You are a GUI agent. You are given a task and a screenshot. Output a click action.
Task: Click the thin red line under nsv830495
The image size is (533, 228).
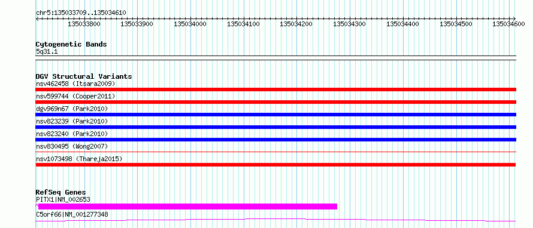pyautogui.click(x=276, y=152)
